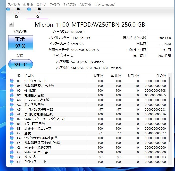Click the 39 °C temperature button
Screen dimensions: 175x171
point(21,64)
